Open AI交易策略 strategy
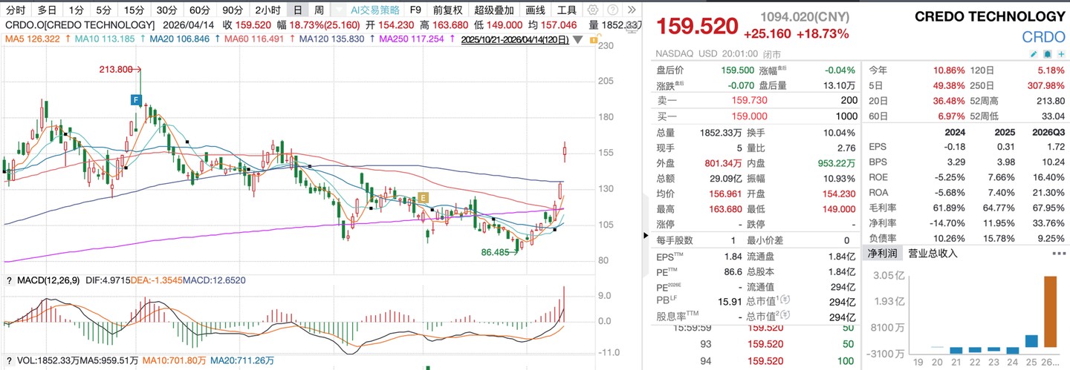 (375, 10)
